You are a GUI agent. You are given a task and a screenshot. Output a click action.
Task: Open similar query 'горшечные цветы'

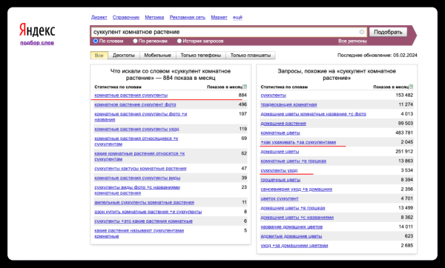tap(280, 180)
